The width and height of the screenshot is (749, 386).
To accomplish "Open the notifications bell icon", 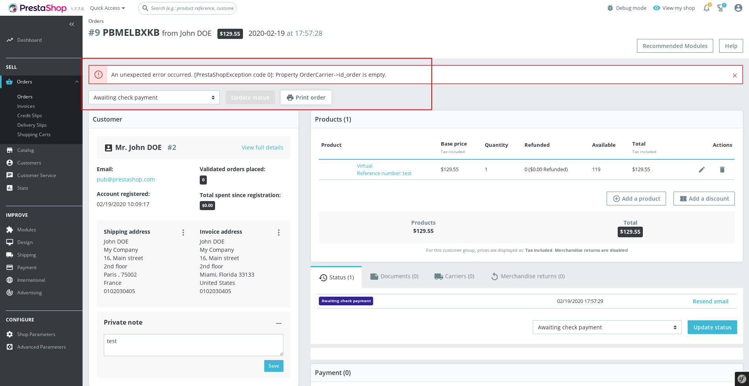I will [707, 8].
